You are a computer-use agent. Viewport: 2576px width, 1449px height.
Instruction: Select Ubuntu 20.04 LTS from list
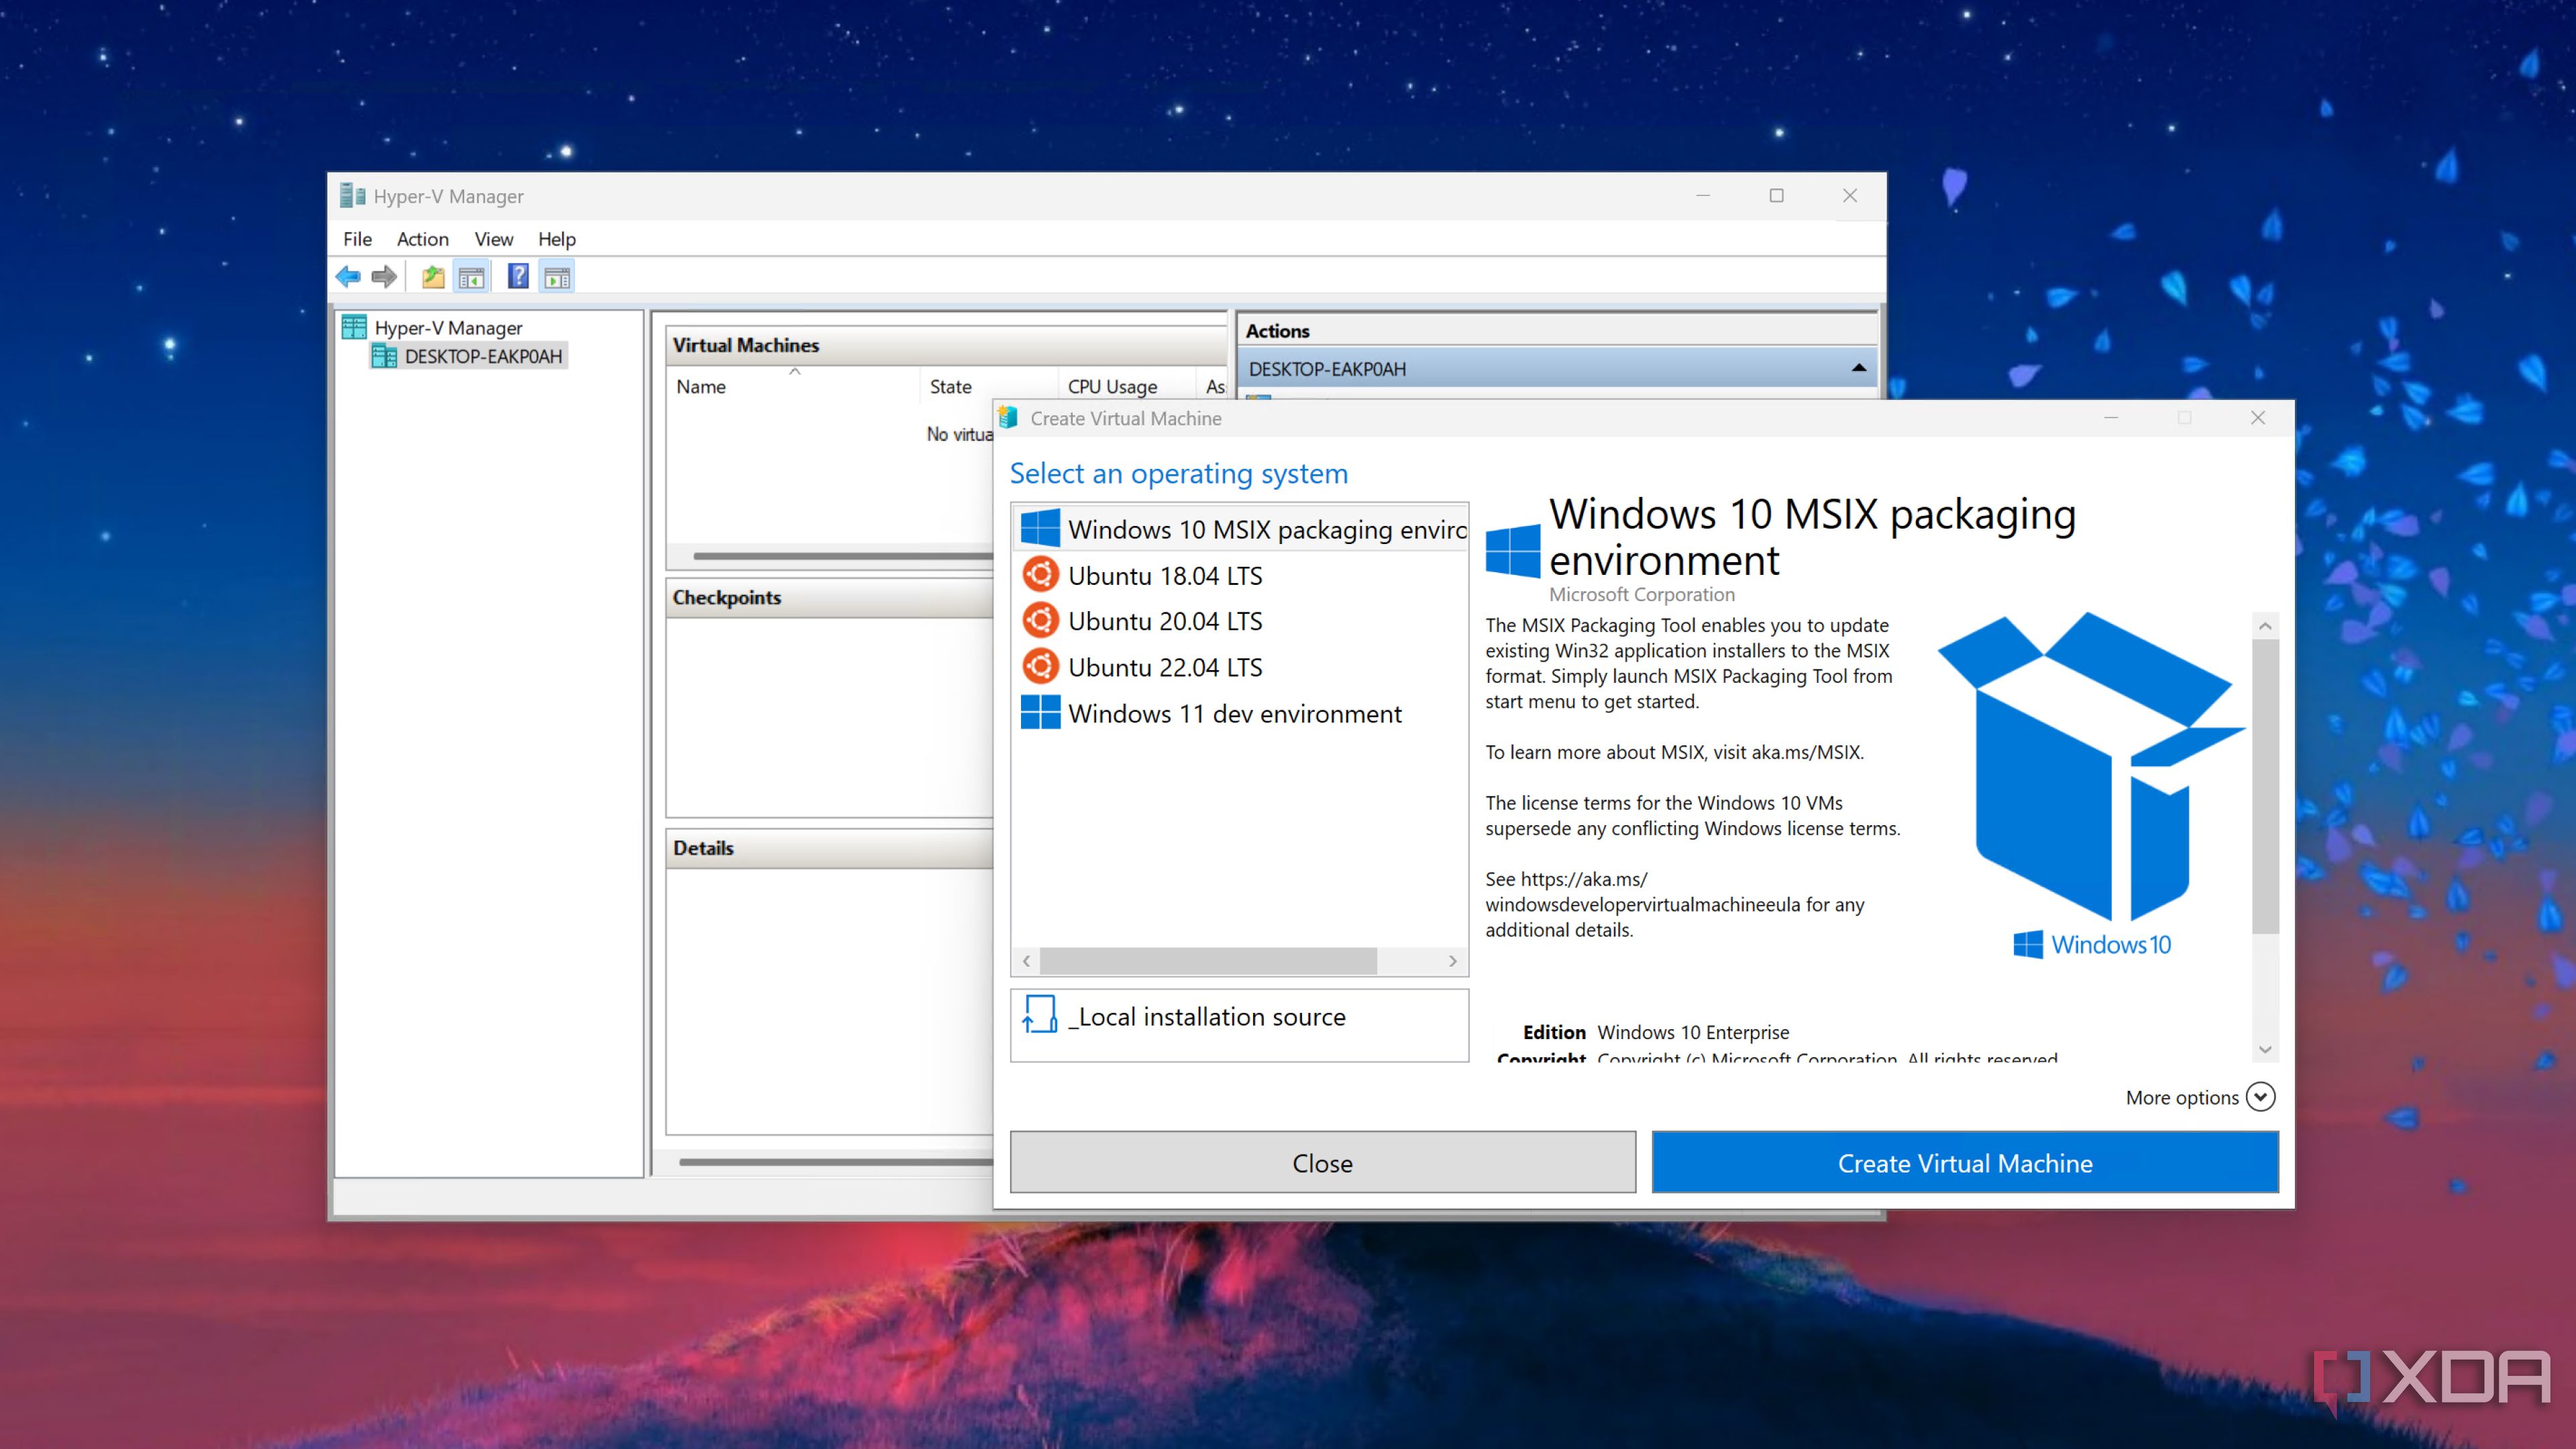(1239, 621)
